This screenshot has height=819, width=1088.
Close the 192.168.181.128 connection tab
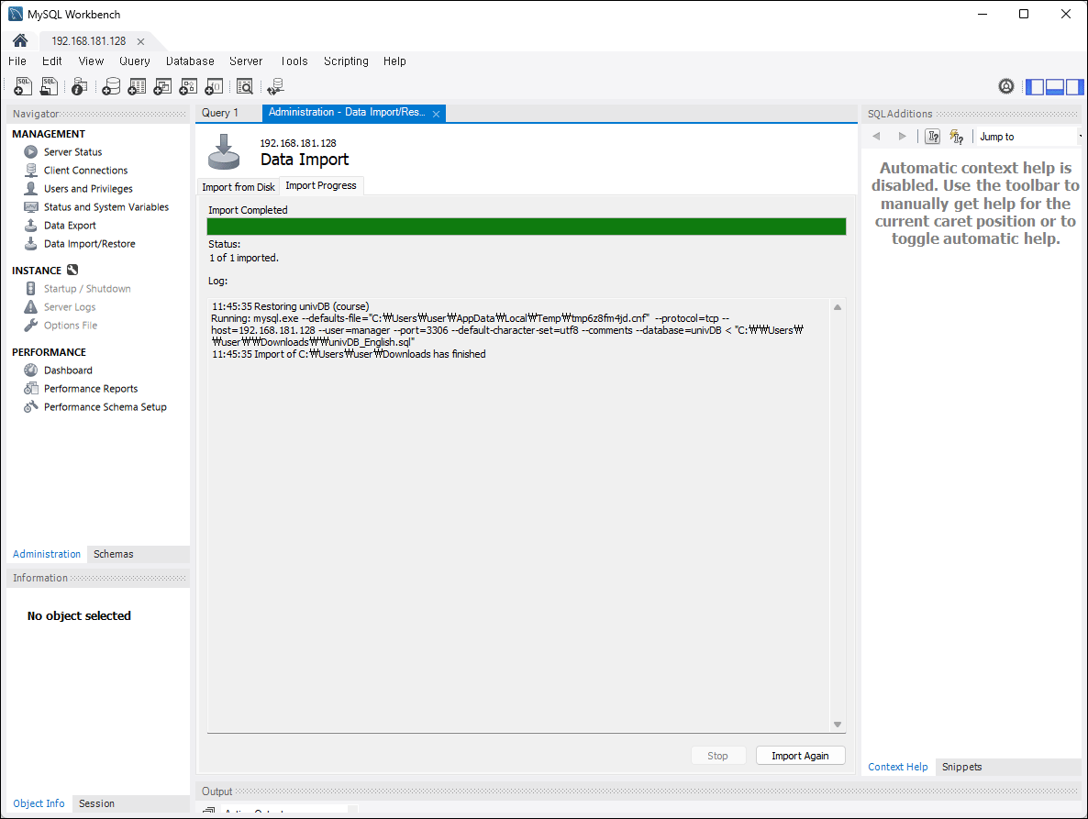click(x=141, y=41)
